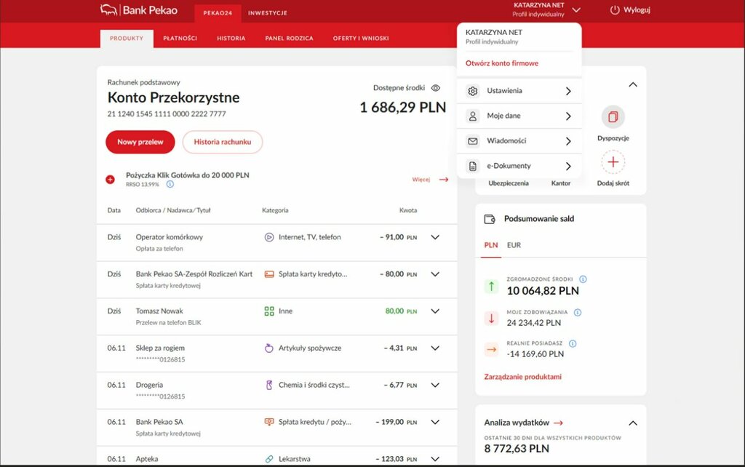This screenshot has width=745, height=467.
Task: Click the Dodaj skrót plus icon
Action: pyautogui.click(x=613, y=162)
